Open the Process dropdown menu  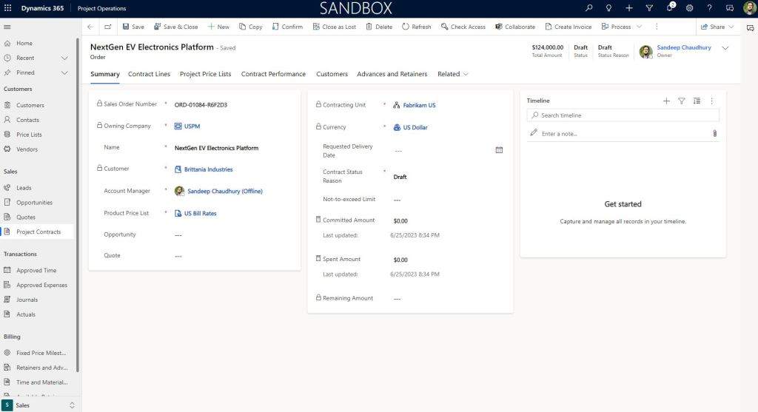coord(621,27)
